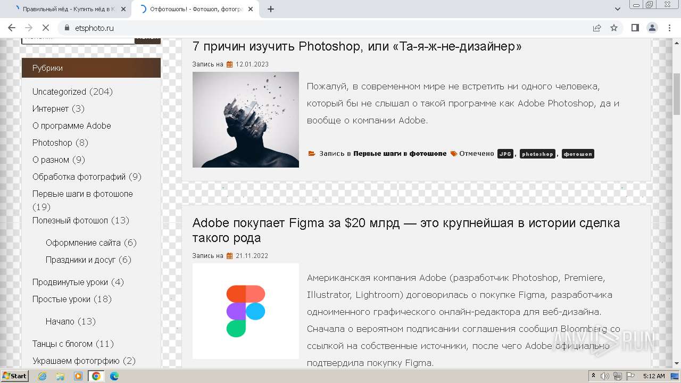Open Chrome from the taskbar
Screen dimensions: 681x383
(x=96, y=376)
